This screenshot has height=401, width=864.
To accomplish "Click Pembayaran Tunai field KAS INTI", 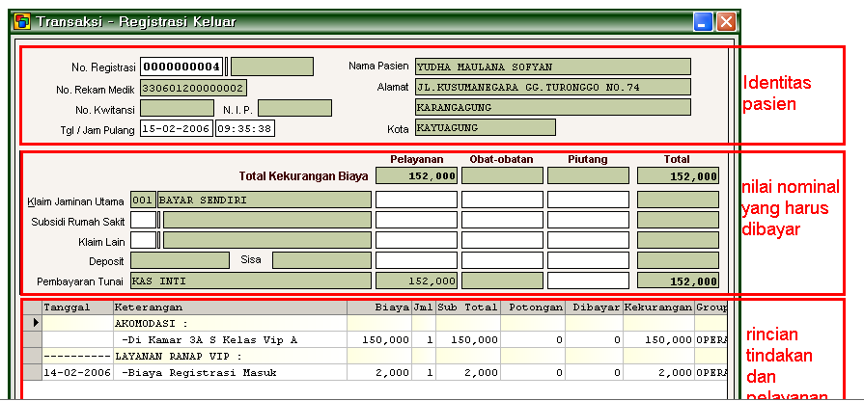I will [251, 281].
